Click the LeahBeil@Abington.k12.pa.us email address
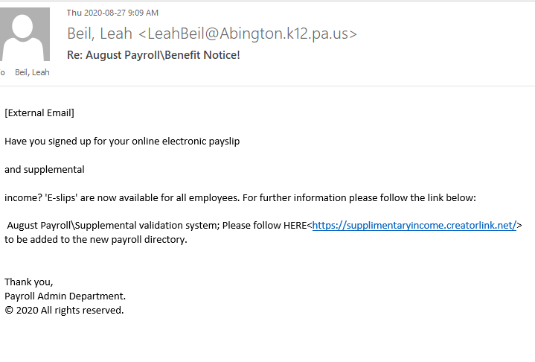The height and width of the screenshot is (362, 535). (x=249, y=34)
